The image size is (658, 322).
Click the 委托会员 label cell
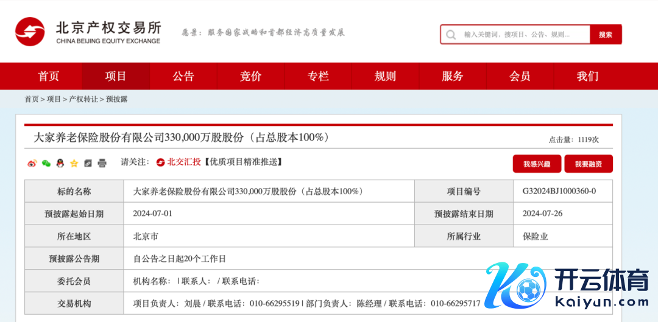74,281
